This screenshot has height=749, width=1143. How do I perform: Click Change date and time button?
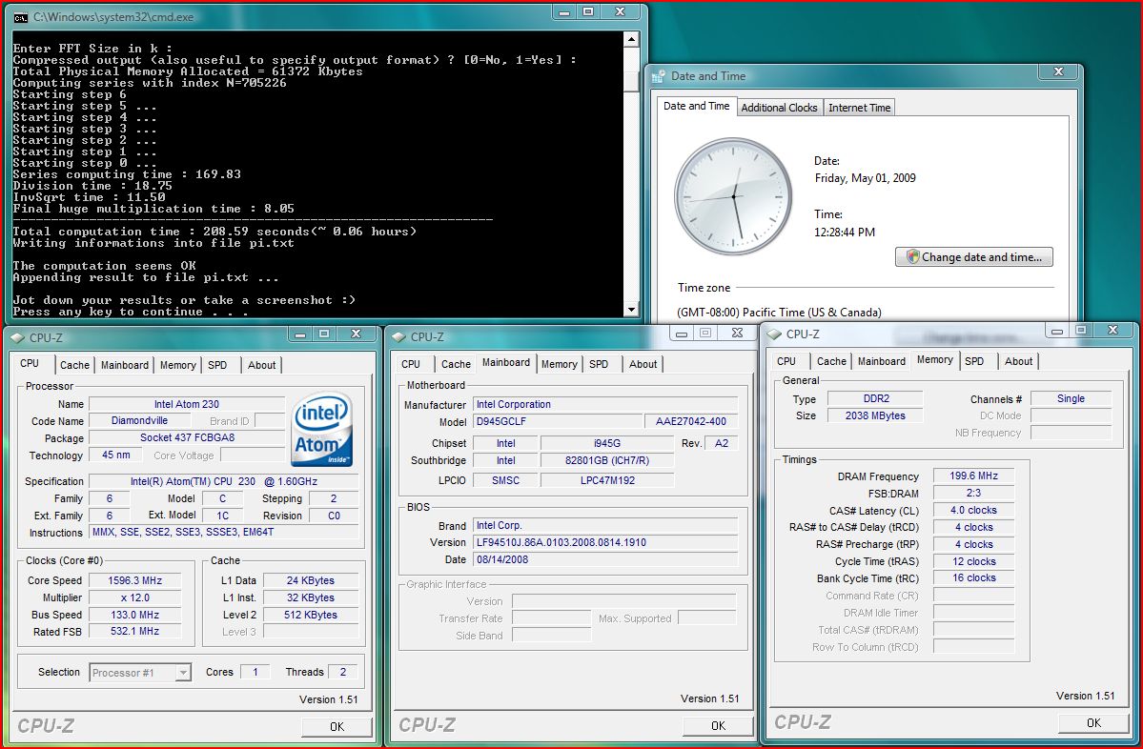(x=974, y=257)
